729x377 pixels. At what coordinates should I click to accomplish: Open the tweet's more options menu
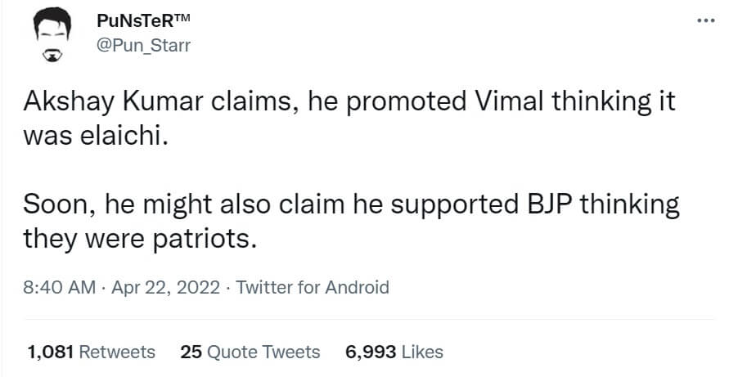point(705,20)
